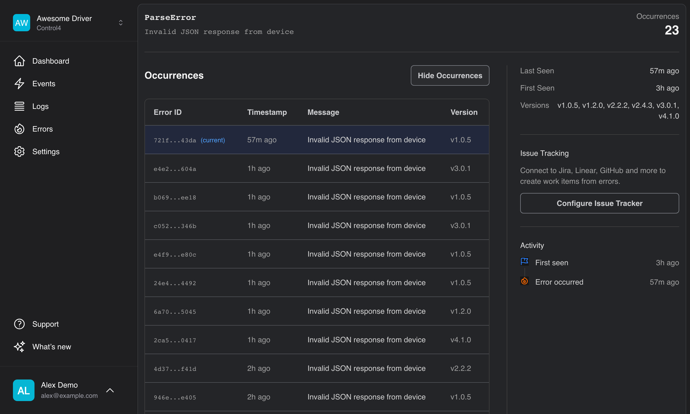This screenshot has width=690, height=414.
Task: Click the Support question mark icon
Action: [19, 324]
